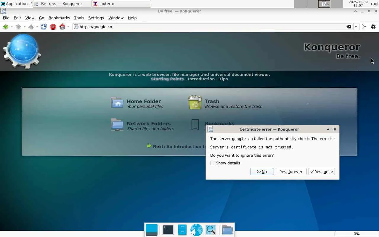Launch the terminal emulator from the dock

[x=168, y=230]
